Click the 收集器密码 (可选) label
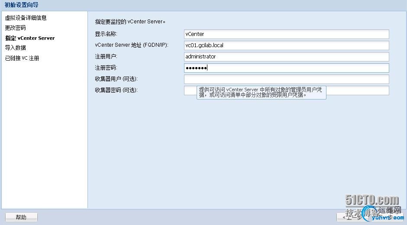 click(116, 90)
